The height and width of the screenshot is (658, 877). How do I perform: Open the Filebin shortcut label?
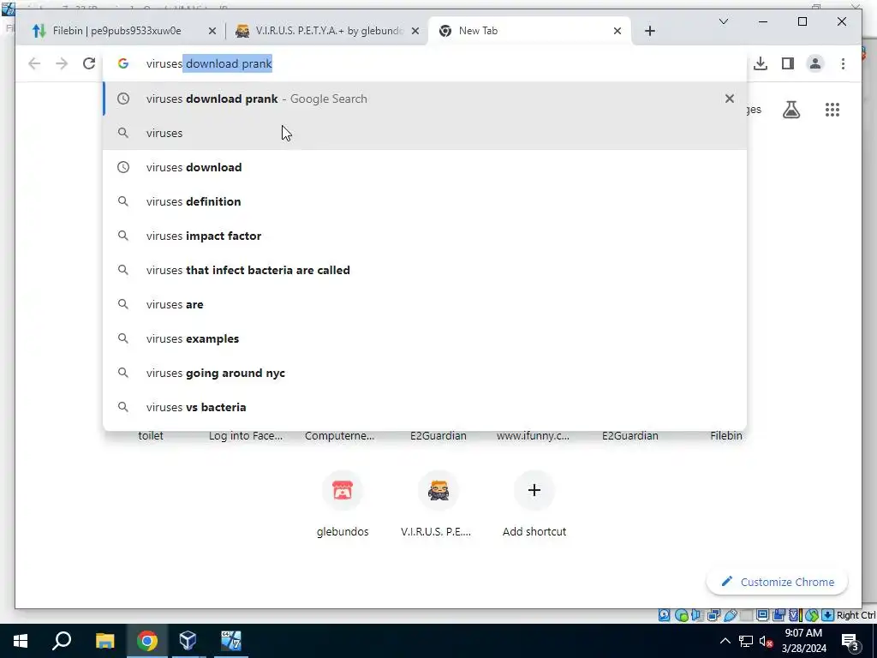[x=726, y=435]
